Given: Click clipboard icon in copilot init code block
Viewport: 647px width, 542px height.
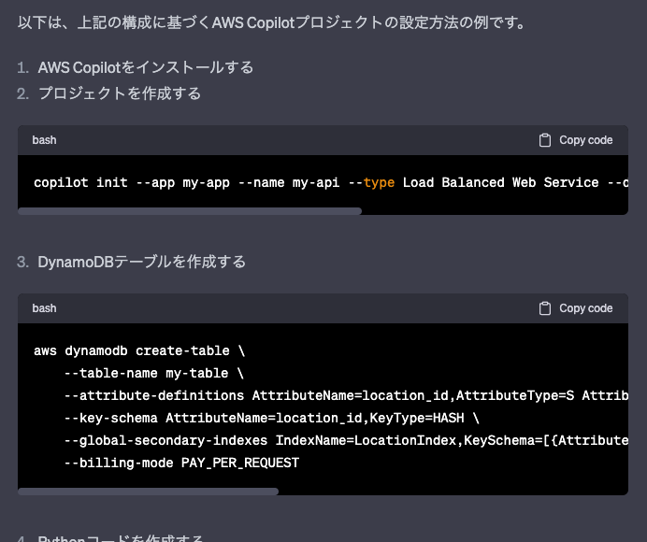Looking at the screenshot, I should [545, 140].
